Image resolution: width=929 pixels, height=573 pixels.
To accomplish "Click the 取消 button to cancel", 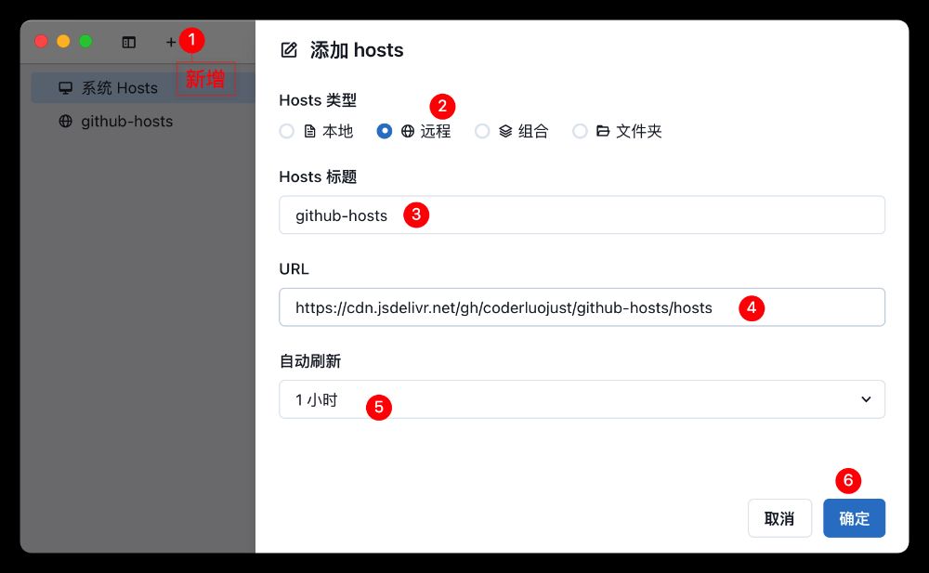I will pos(779,518).
